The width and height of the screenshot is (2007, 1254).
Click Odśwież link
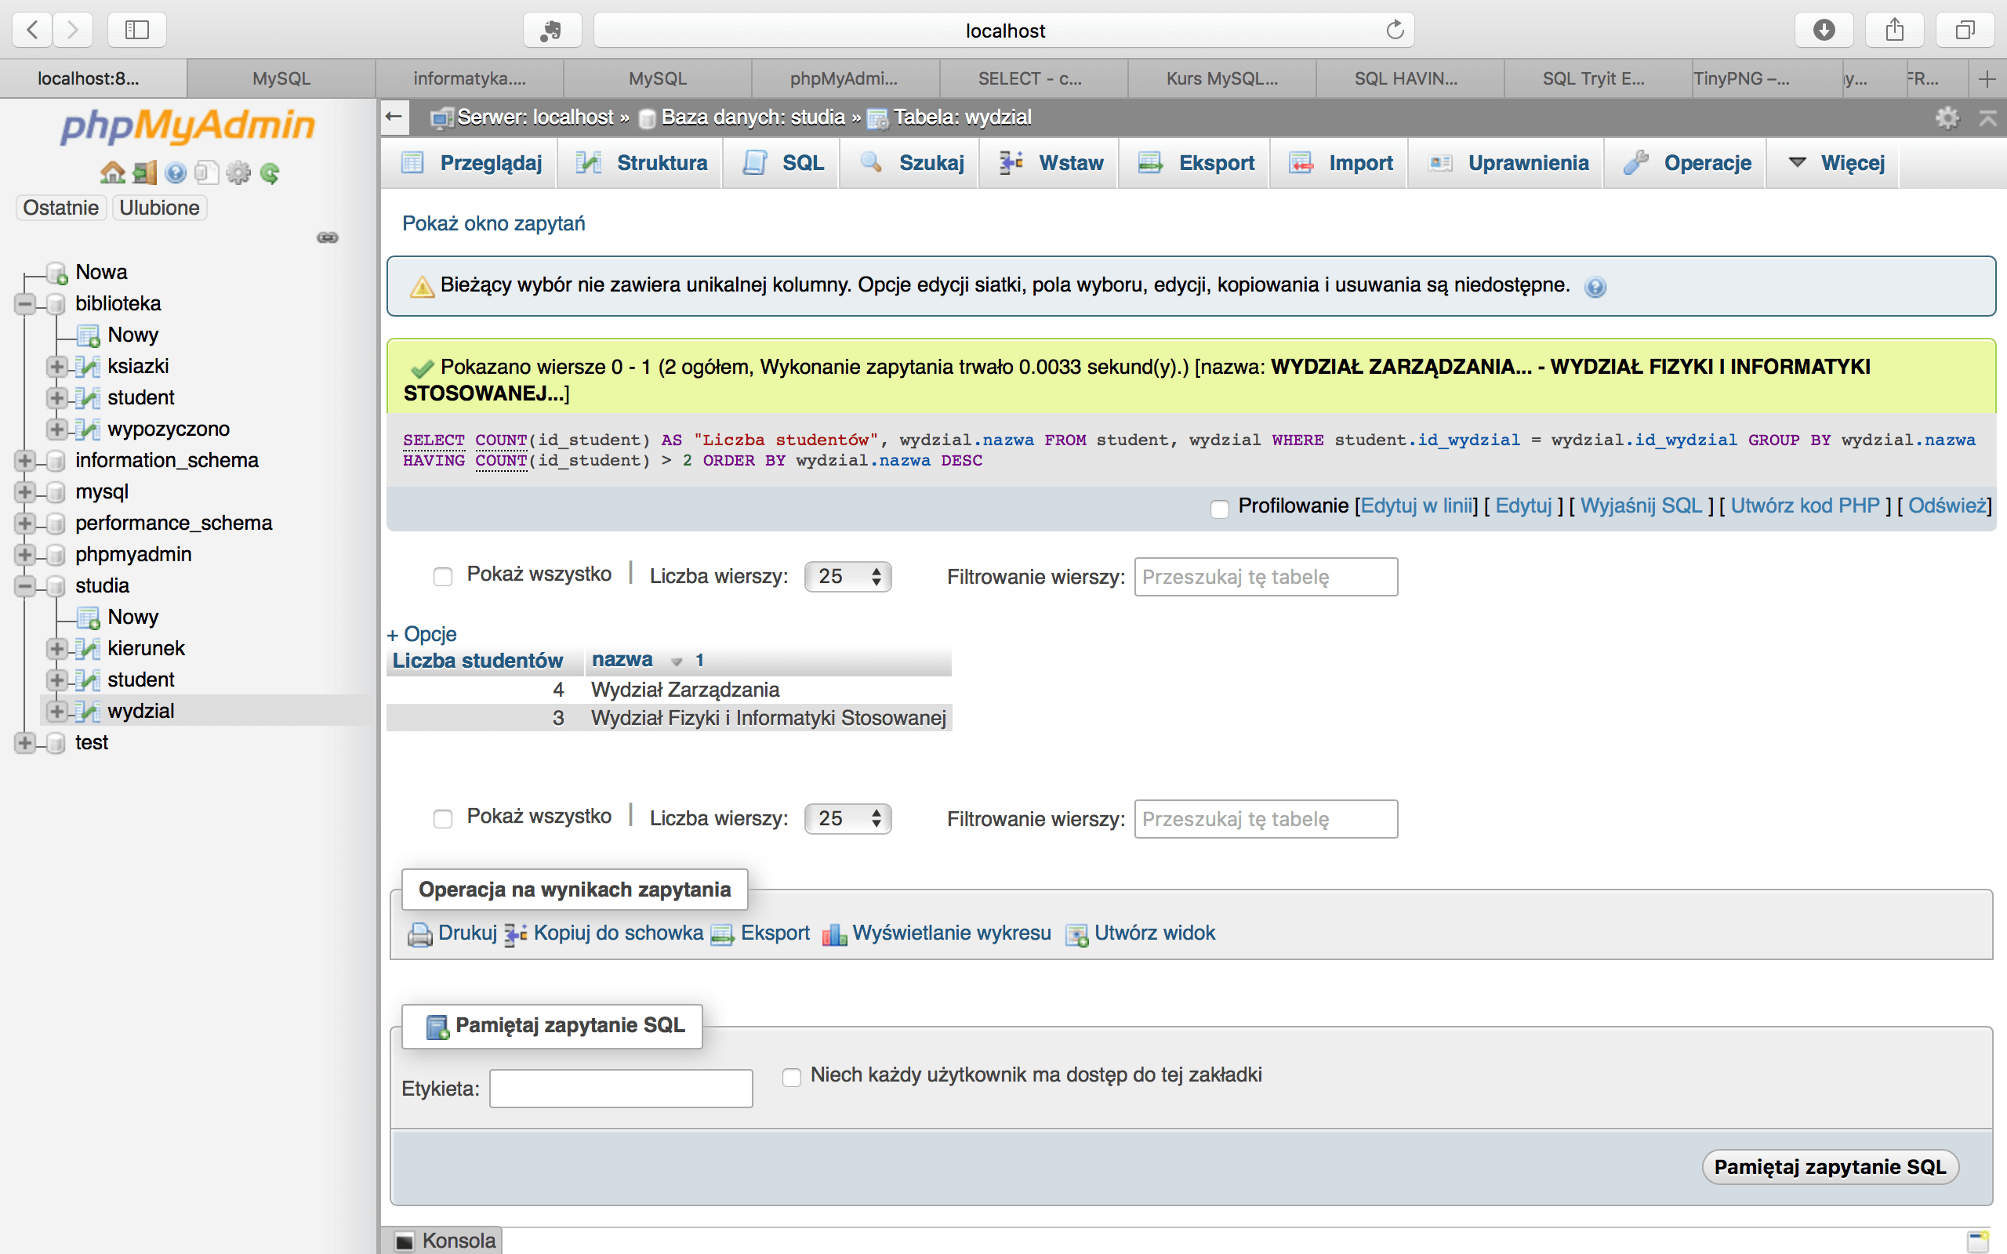1947,506
